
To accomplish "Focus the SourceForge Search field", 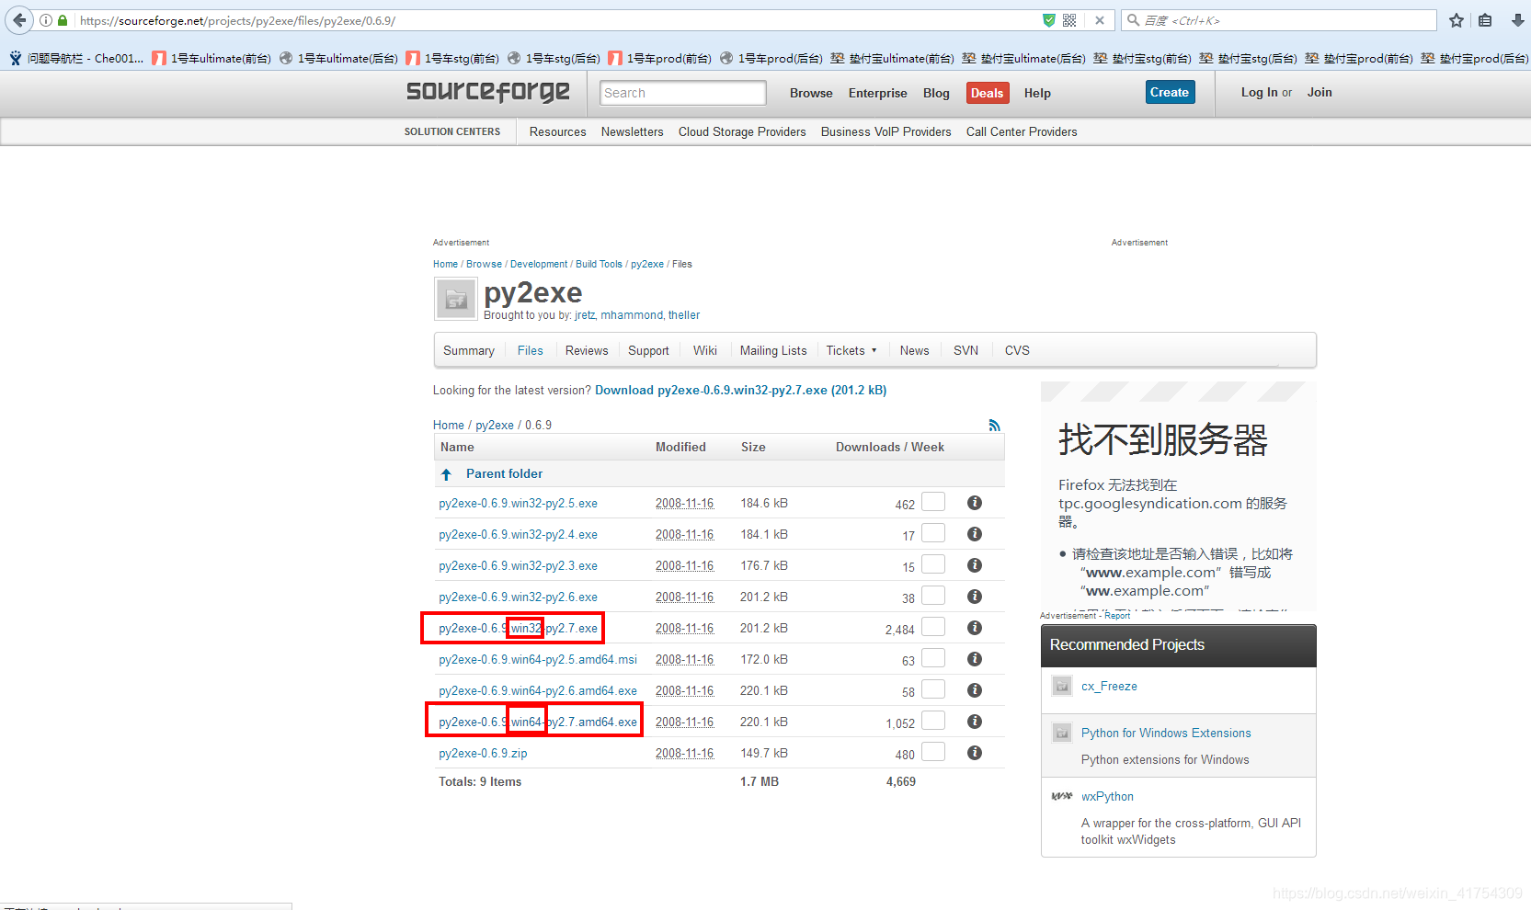I will coord(682,93).
